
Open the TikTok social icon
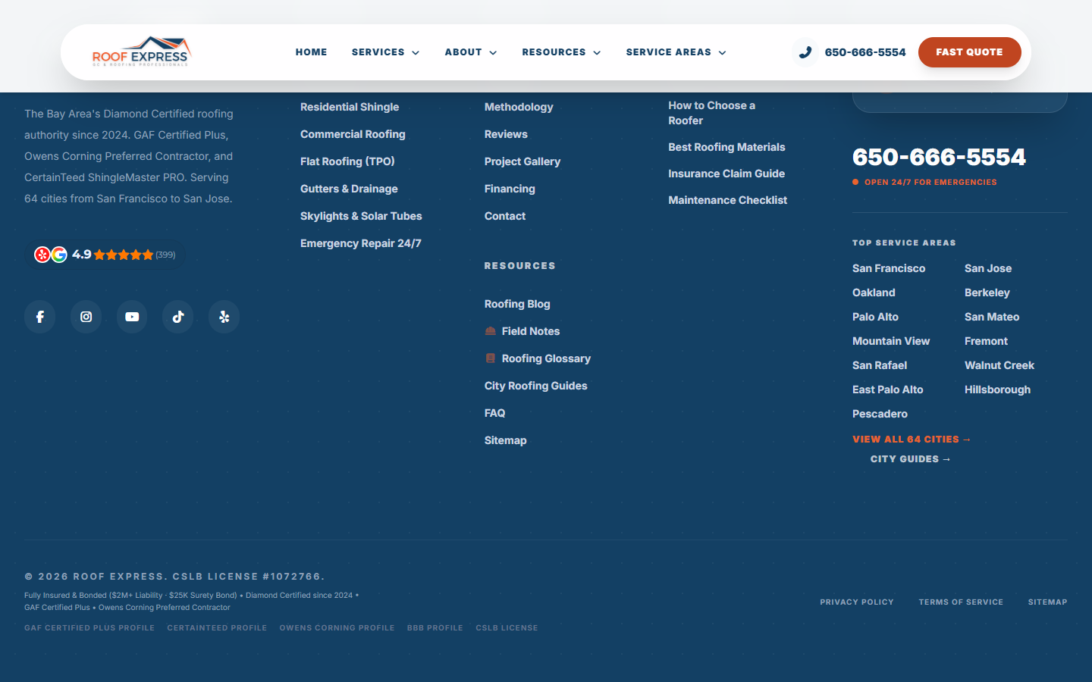coord(178,317)
